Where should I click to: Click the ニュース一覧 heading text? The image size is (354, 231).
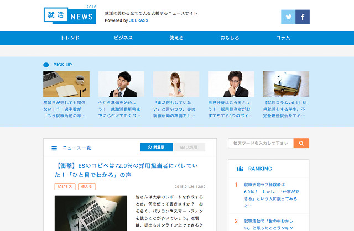(x=76, y=148)
